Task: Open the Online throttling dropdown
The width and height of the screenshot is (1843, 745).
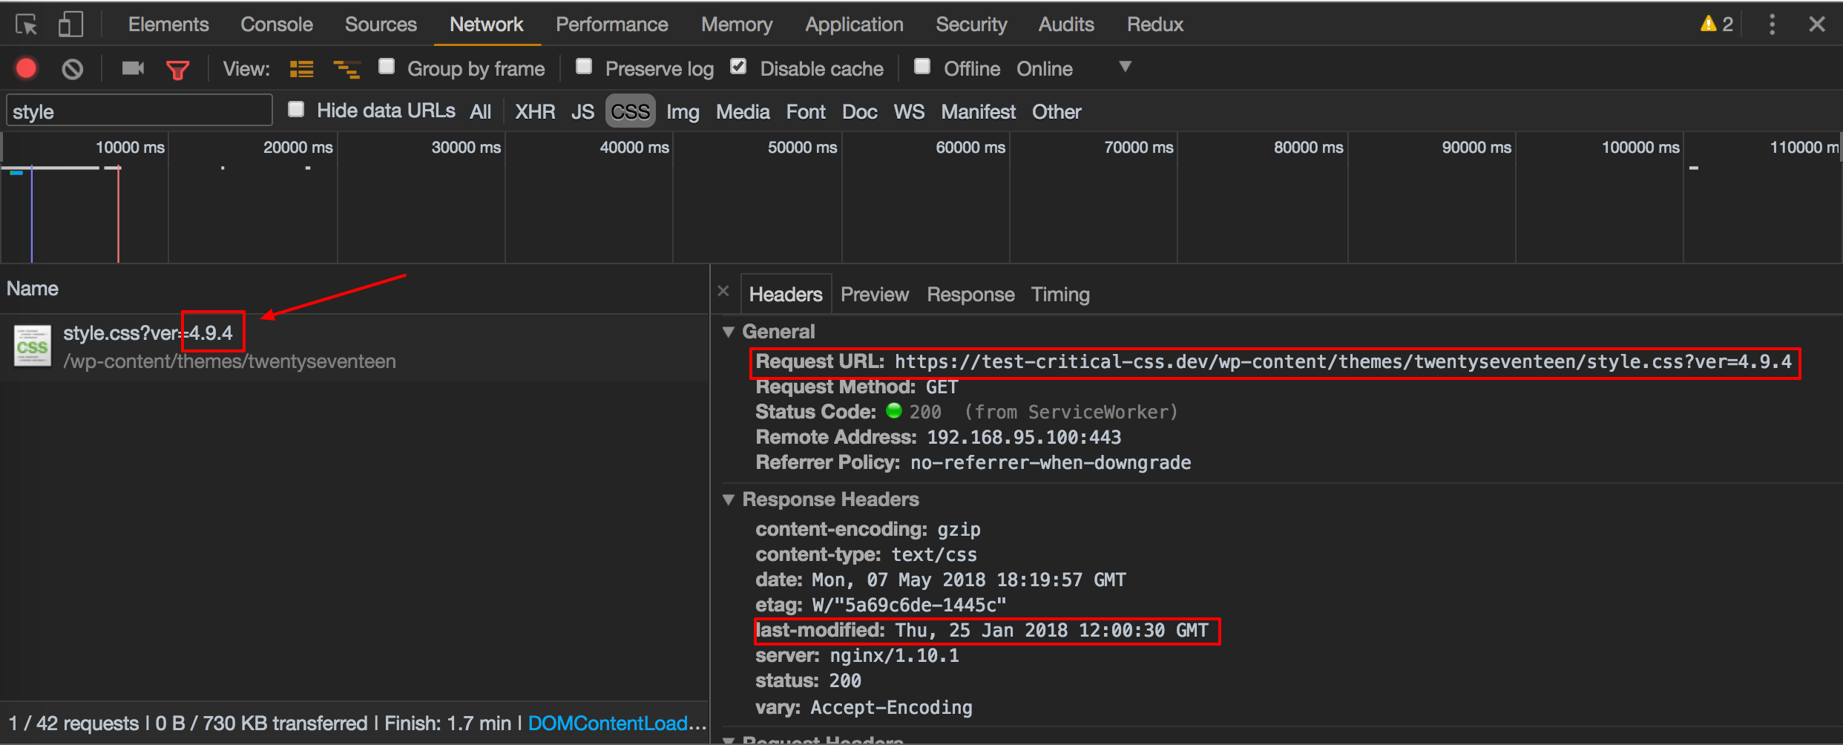Action: pyautogui.click(x=1073, y=69)
